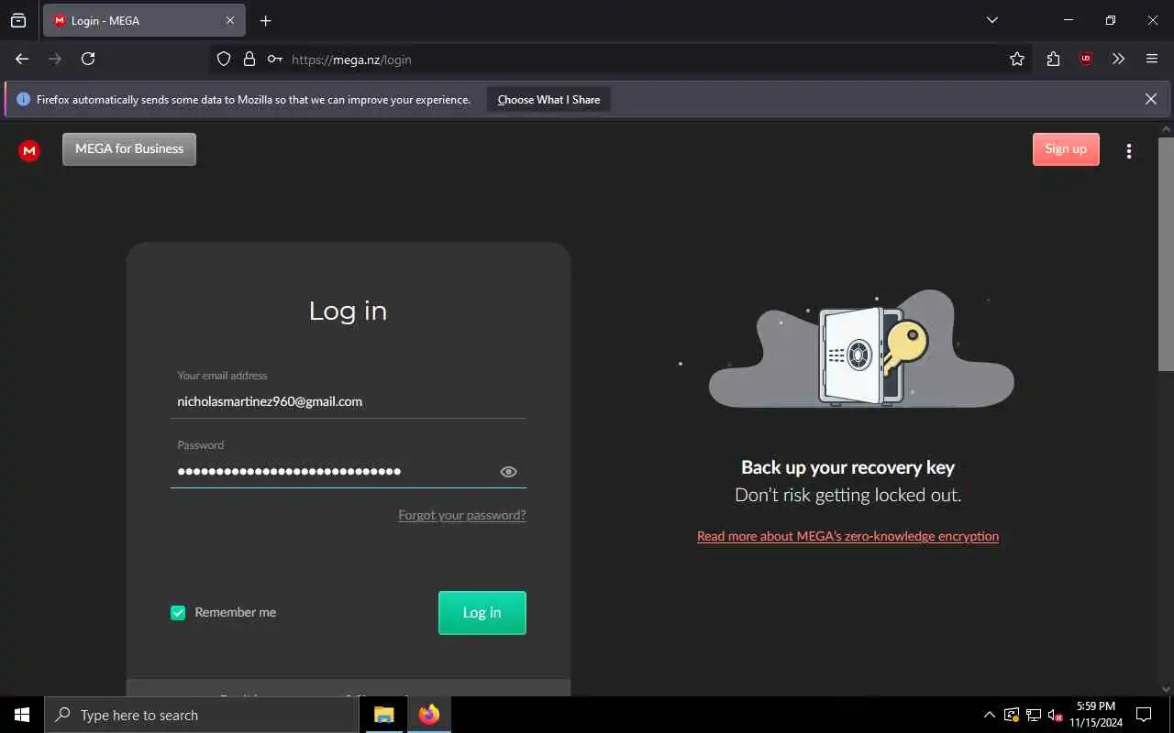Open taskbar clock and date
The width and height of the screenshot is (1174, 733).
point(1095,715)
